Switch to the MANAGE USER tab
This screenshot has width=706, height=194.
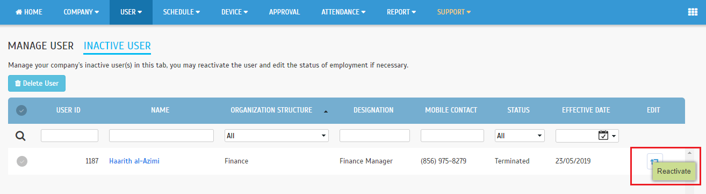(41, 46)
